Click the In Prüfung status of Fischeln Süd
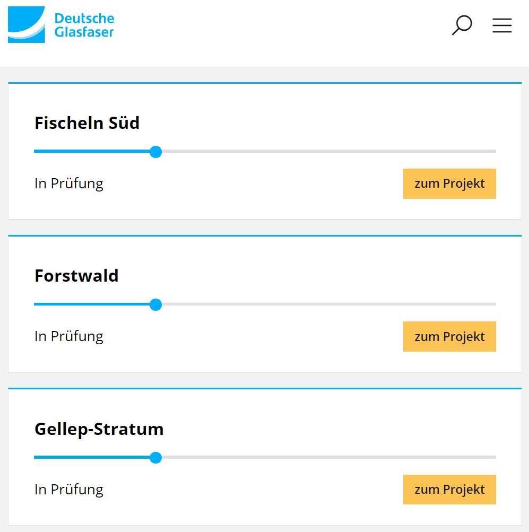The width and height of the screenshot is (529, 532). click(68, 184)
